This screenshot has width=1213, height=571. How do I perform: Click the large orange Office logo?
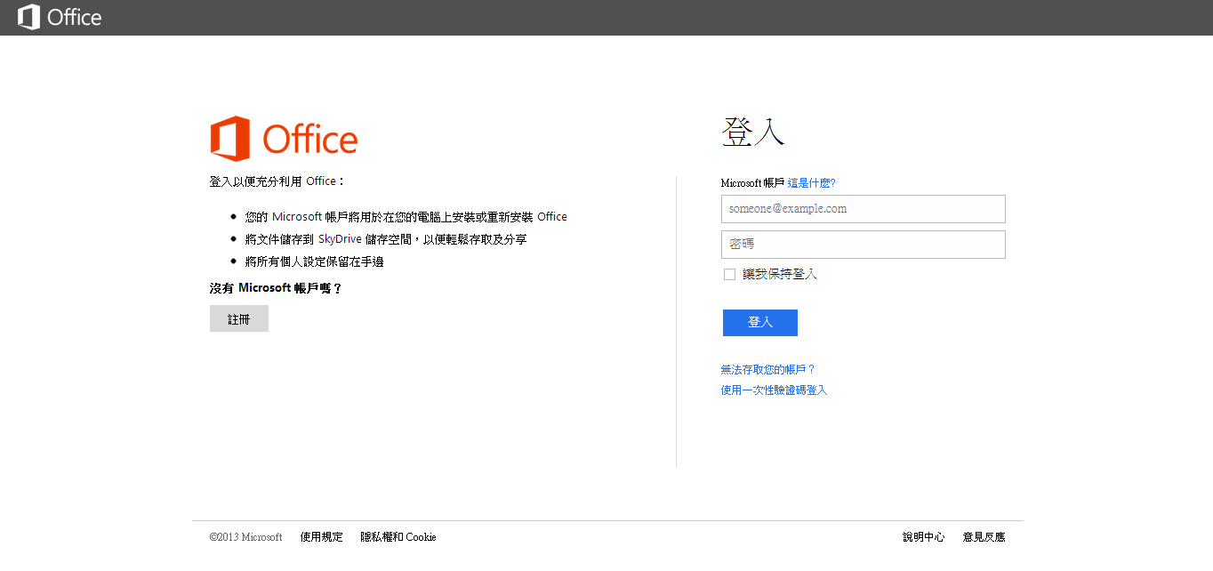(284, 139)
